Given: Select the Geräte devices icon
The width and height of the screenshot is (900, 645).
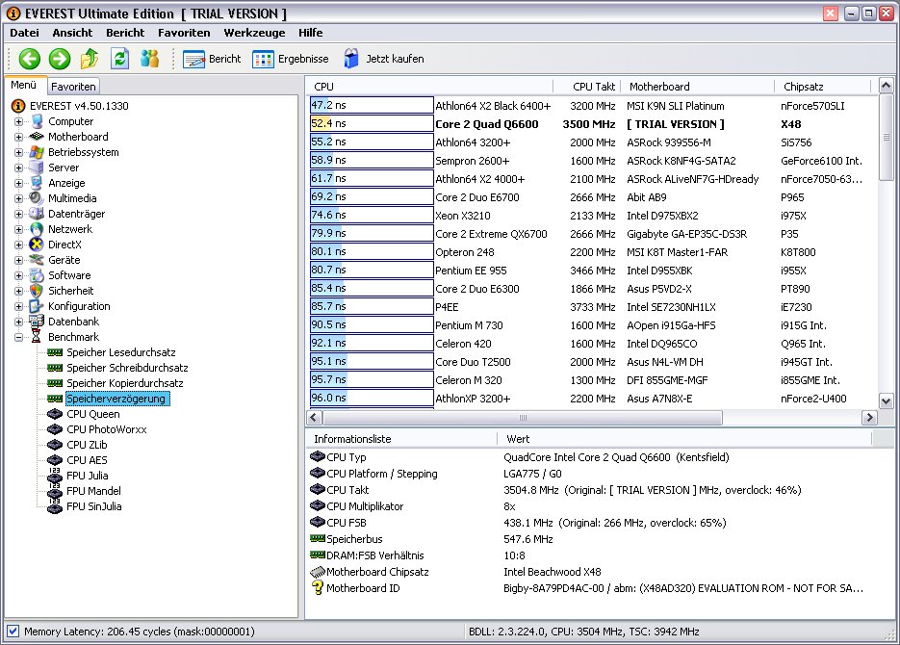Looking at the screenshot, I should click(x=37, y=260).
